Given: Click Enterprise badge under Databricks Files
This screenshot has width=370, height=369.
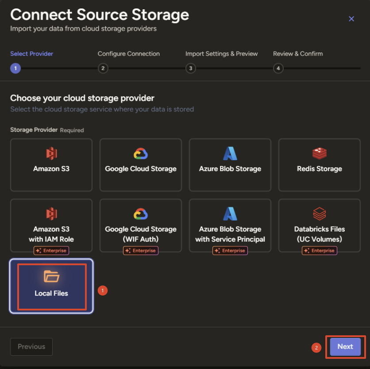Looking at the screenshot, I should pyautogui.click(x=320, y=251).
